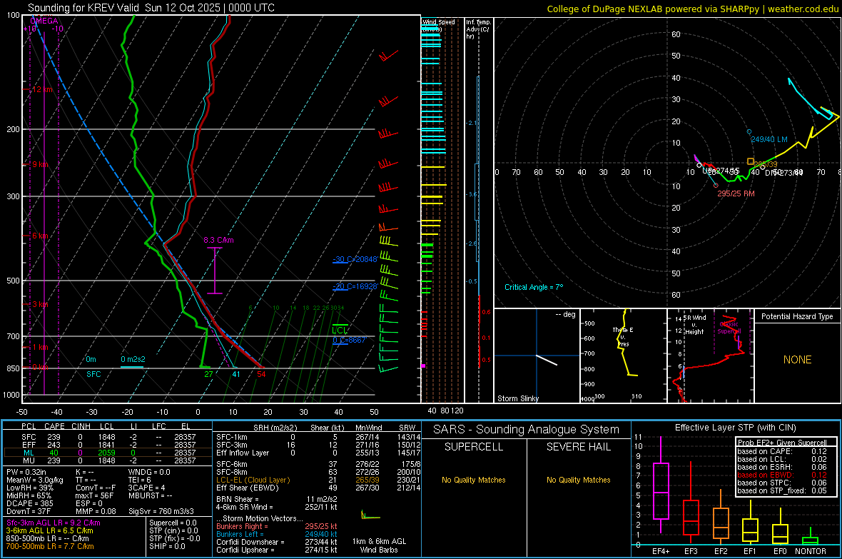Click the 'SigSvr = 760 m3/s3' value
The width and height of the screenshot is (842, 559).
click(161, 511)
